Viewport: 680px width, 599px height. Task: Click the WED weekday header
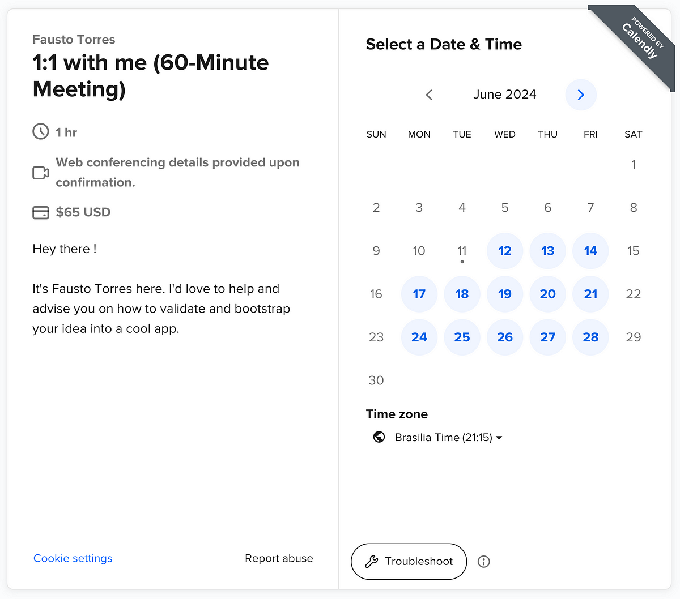pyautogui.click(x=505, y=134)
